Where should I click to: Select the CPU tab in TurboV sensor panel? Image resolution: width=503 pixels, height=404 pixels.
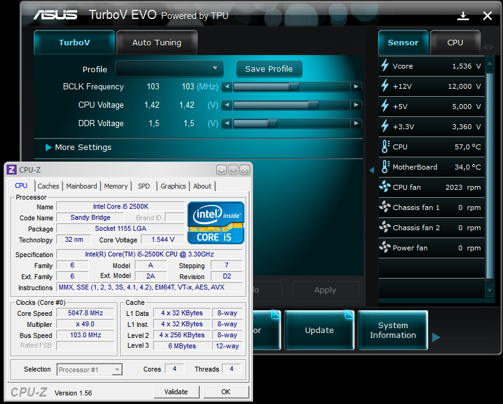[x=455, y=42]
